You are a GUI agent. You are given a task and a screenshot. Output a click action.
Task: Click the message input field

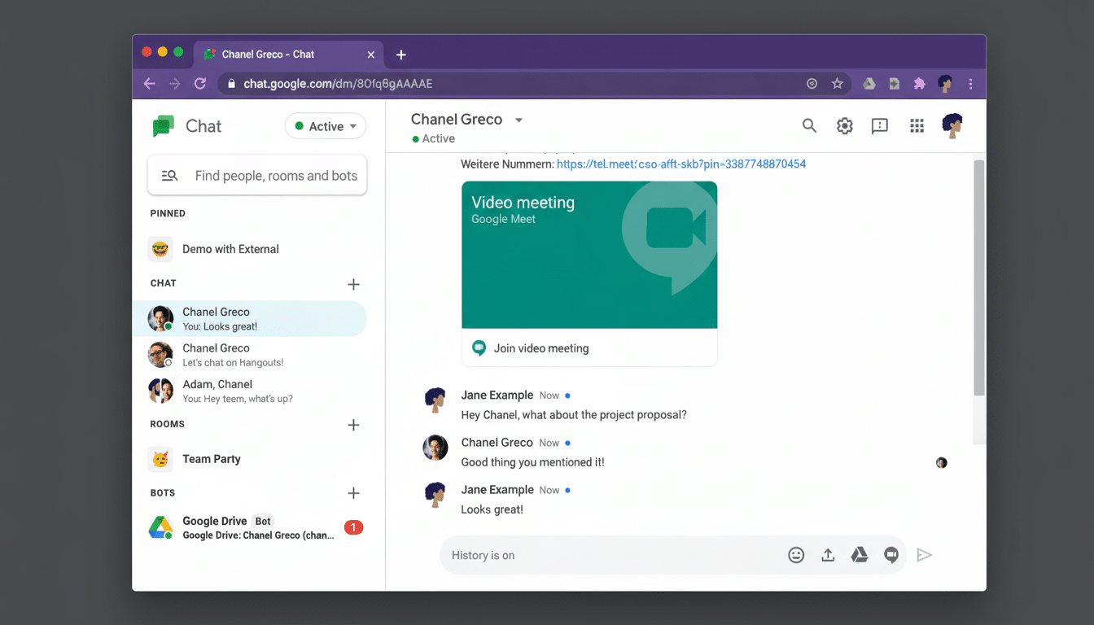[610, 554]
